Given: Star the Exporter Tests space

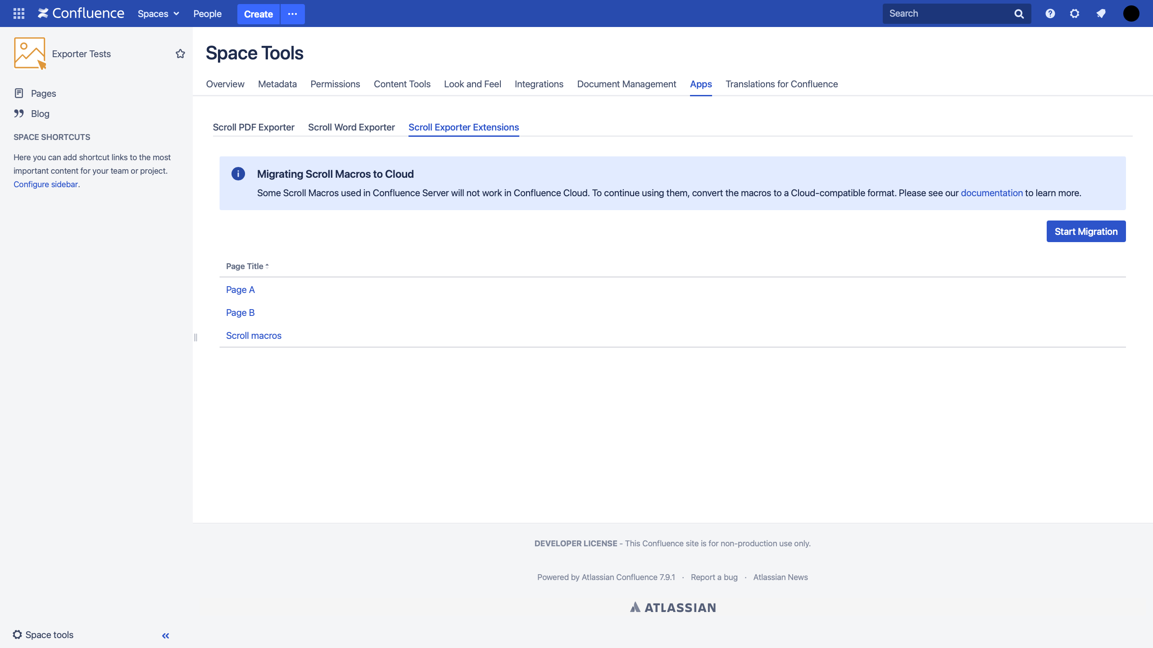Looking at the screenshot, I should [180, 54].
